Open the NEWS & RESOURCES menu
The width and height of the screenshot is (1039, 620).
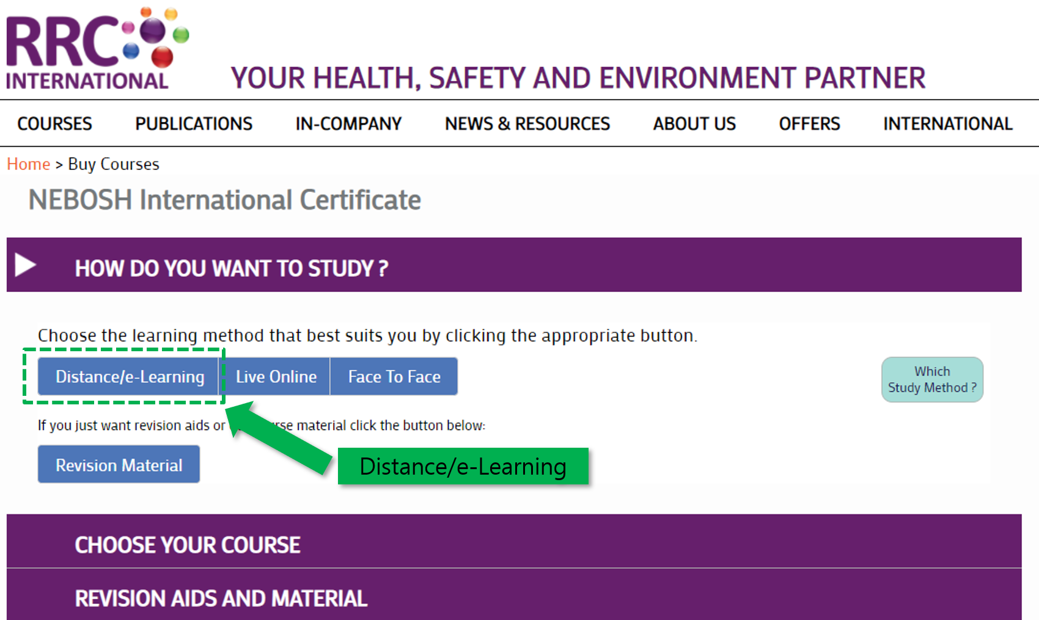pos(527,123)
